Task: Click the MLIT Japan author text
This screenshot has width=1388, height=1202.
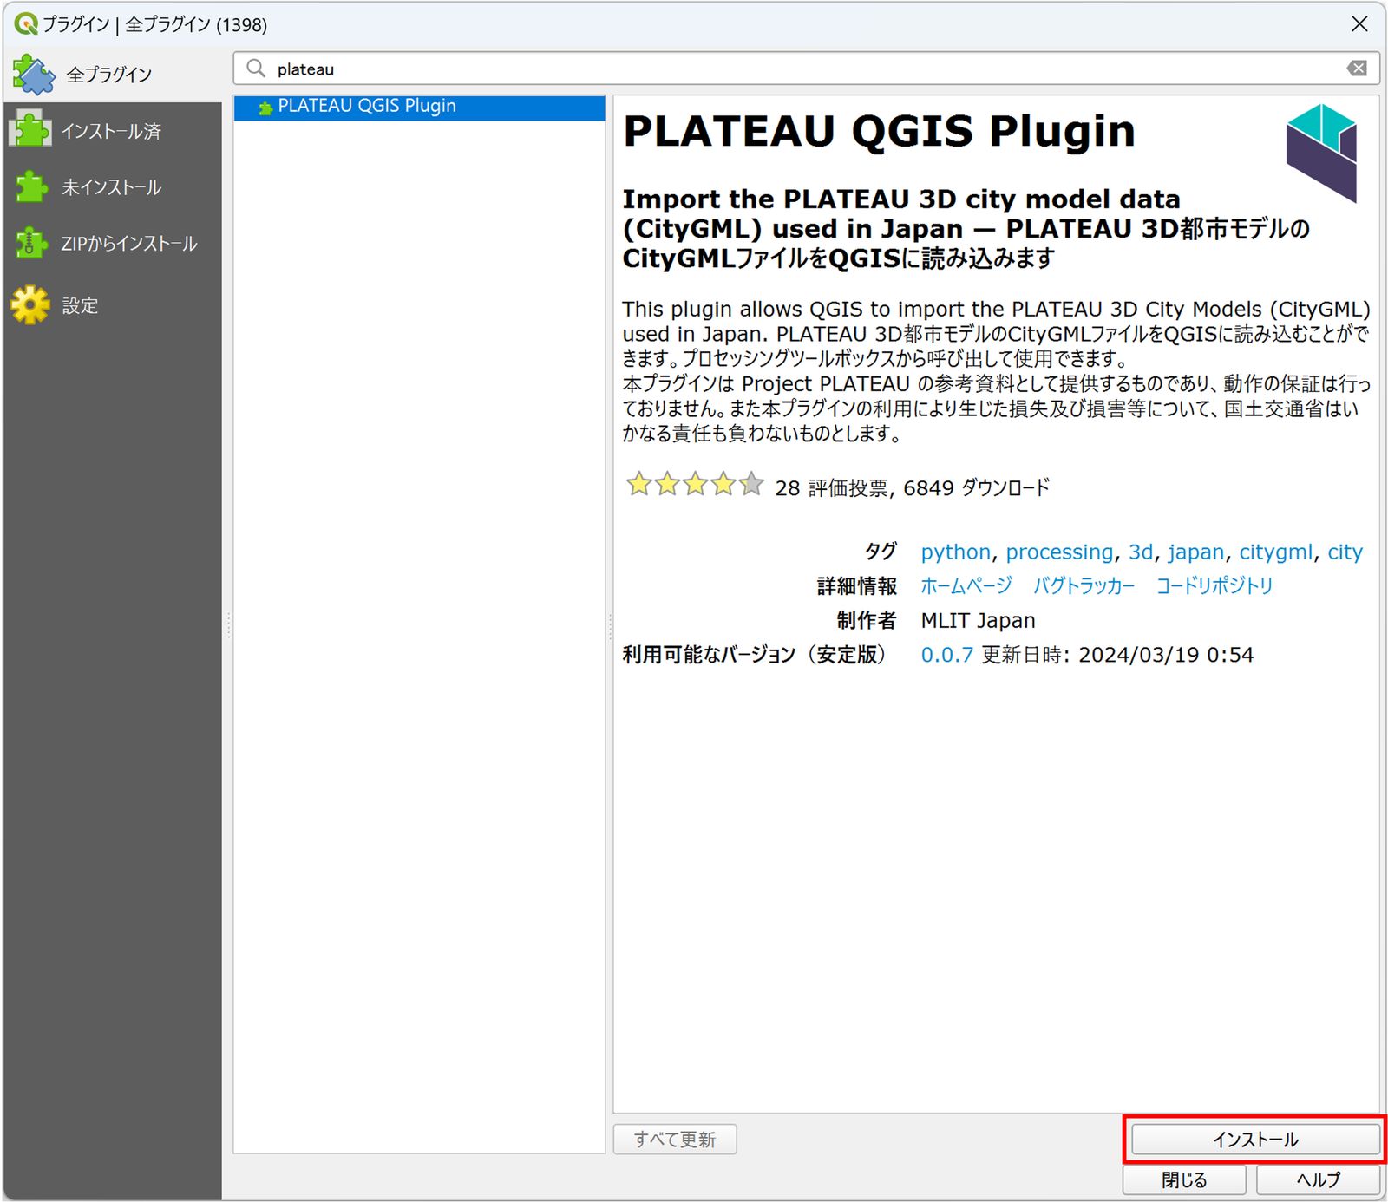Action: 978,621
